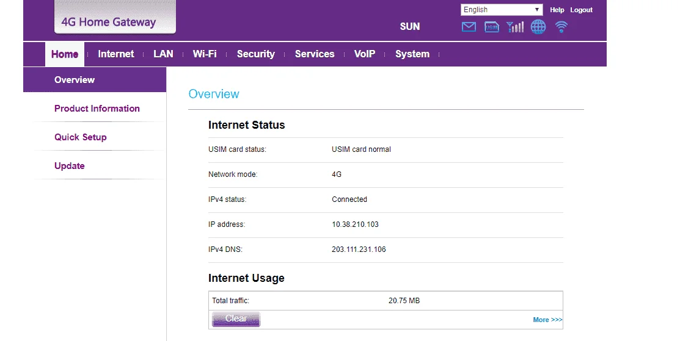This screenshot has width=680, height=341.
Task: Open the More >>> usage link
Action: point(548,320)
